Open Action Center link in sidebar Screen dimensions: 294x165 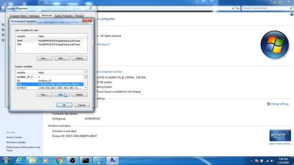pos(14,137)
